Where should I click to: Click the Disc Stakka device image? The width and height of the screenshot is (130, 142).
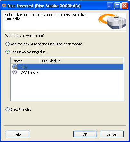point(112,21)
